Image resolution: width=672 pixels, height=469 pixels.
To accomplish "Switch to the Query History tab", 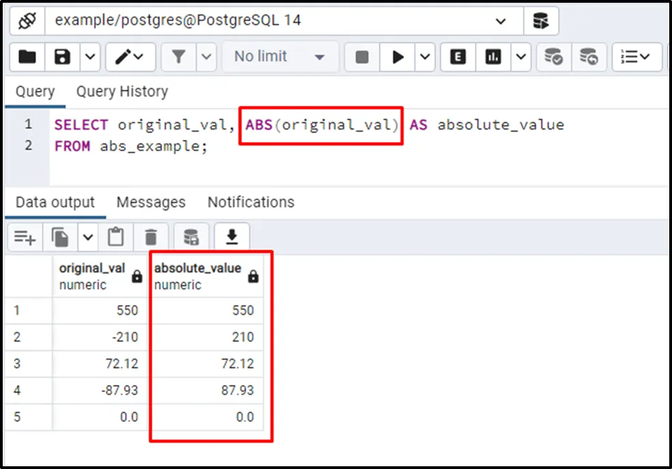I will pyautogui.click(x=122, y=91).
